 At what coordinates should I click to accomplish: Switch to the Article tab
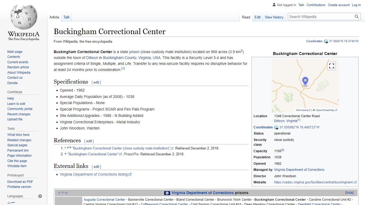tap(54, 17)
